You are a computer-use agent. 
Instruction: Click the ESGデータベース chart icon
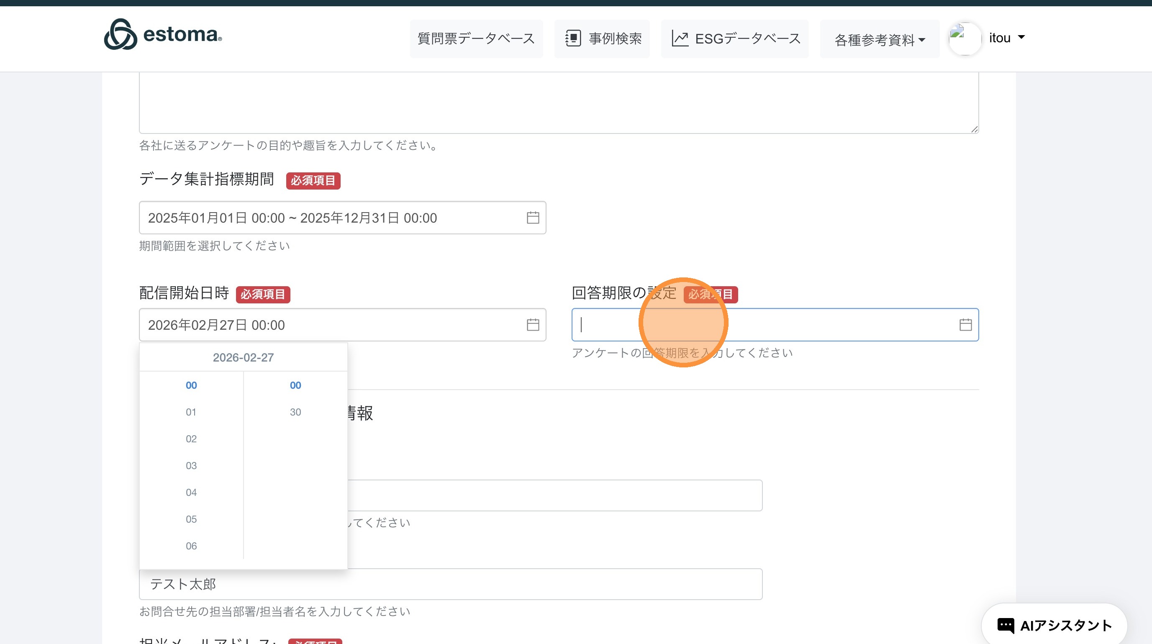click(680, 38)
